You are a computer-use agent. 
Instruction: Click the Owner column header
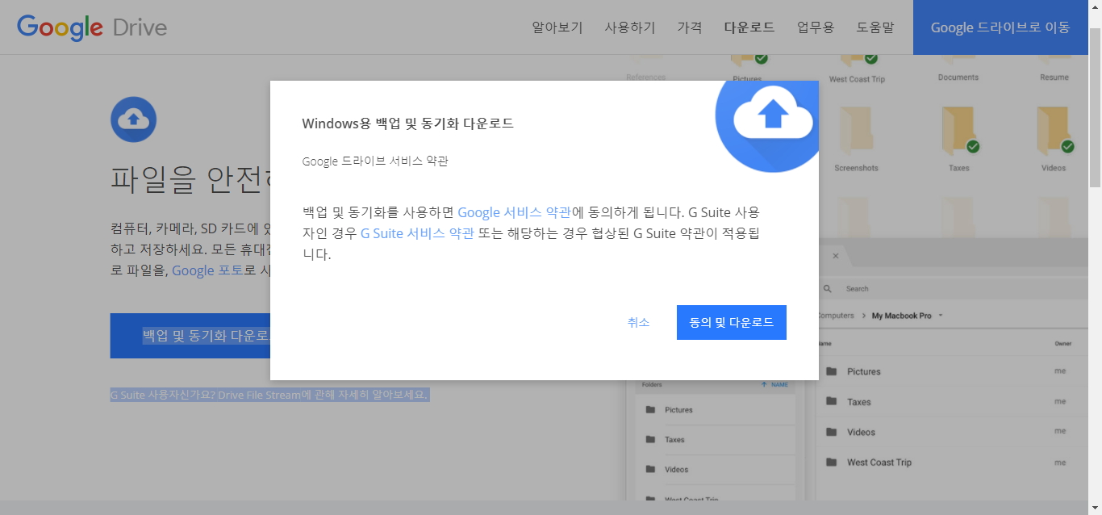point(1063,344)
